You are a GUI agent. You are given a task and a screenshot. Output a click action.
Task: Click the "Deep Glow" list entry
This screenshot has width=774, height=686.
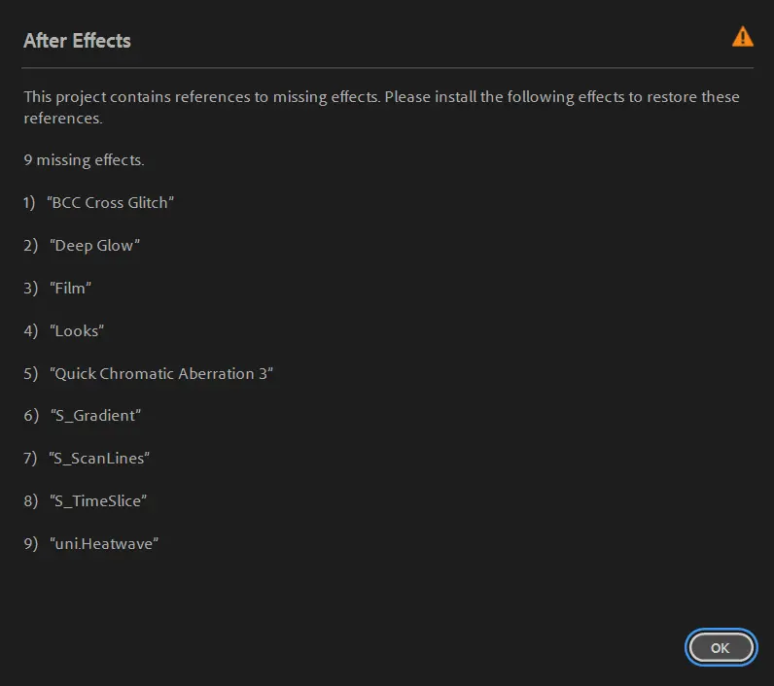pyautogui.click(x=95, y=246)
